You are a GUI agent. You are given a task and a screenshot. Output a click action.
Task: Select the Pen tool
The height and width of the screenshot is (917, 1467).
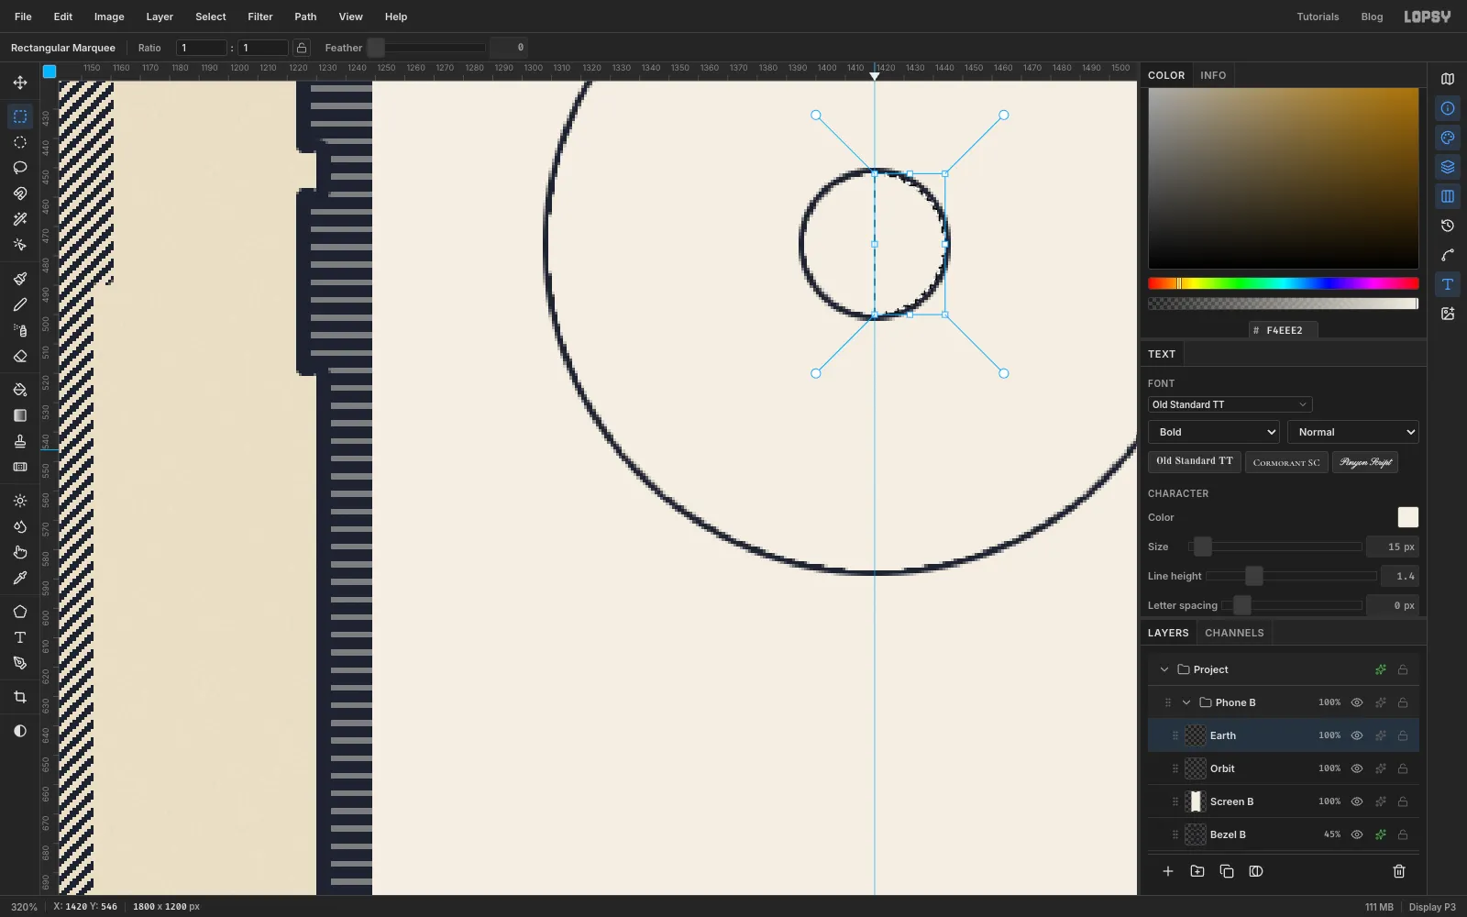click(x=20, y=663)
